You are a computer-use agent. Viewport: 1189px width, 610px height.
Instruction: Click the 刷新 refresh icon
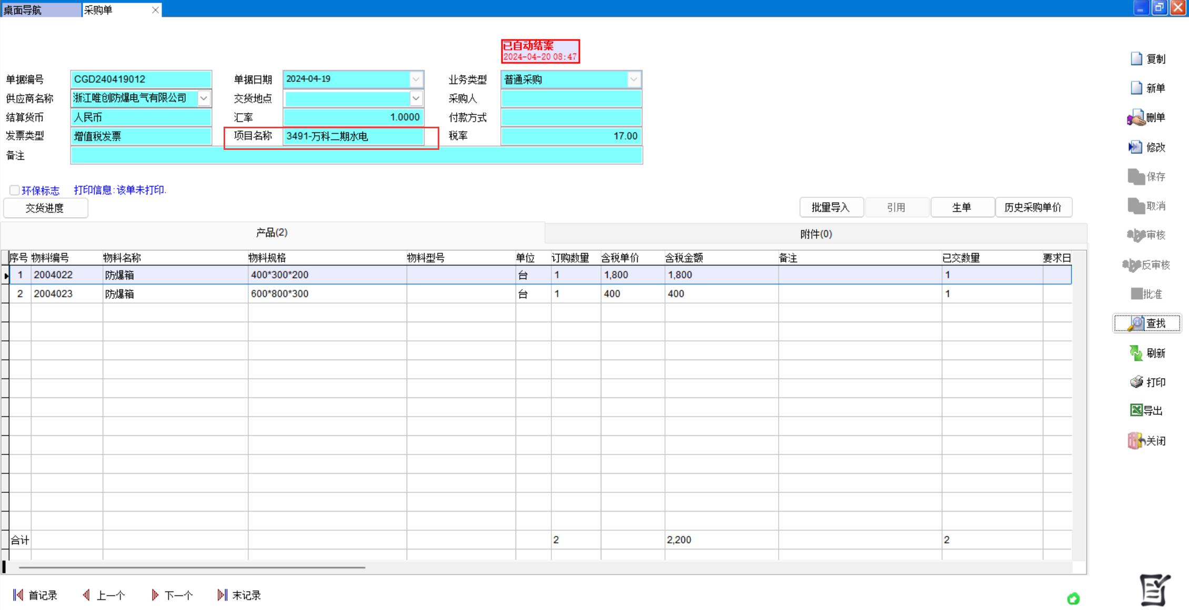point(1136,353)
